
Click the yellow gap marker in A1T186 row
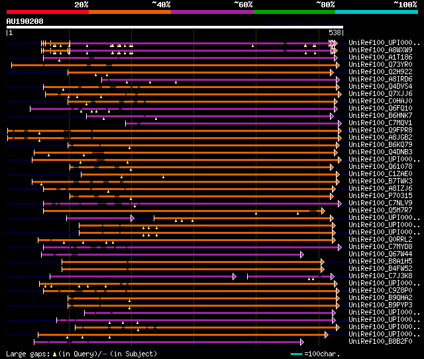(59, 60)
